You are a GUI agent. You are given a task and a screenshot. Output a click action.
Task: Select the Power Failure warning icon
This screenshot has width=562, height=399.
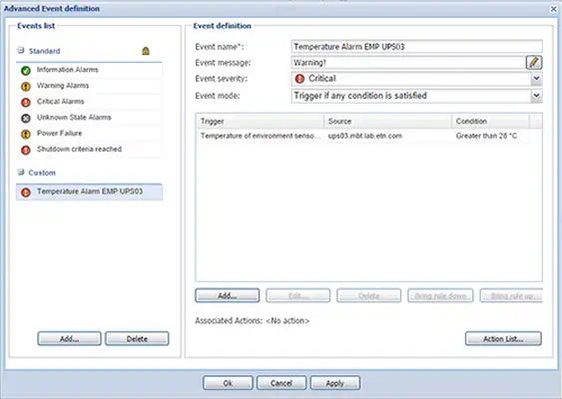coord(26,134)
